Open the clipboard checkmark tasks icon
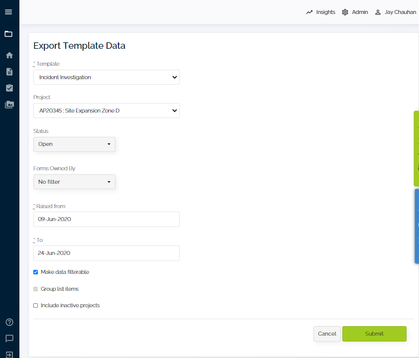 pos(9,88)
